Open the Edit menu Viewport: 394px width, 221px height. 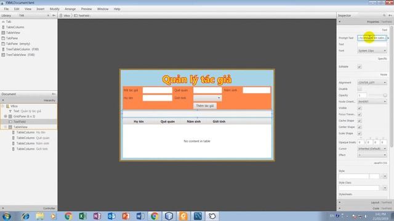[x=17, y=9]
